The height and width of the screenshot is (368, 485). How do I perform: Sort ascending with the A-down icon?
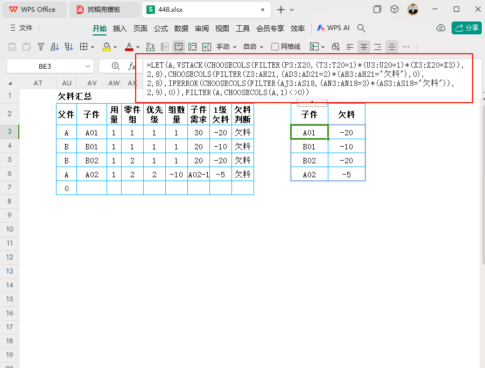click(54, 47)
